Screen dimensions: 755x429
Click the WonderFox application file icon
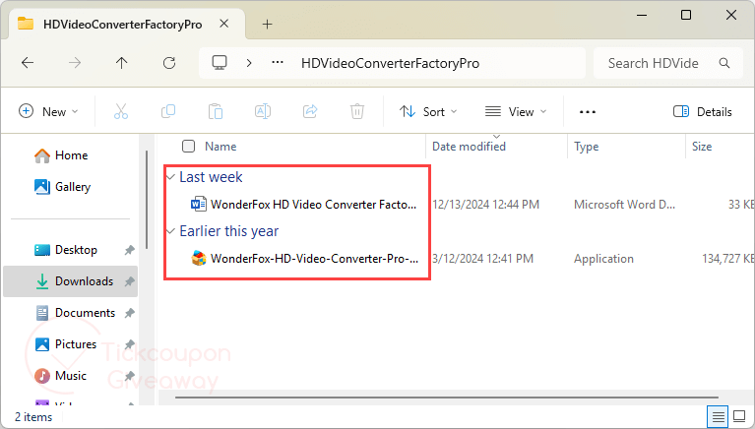tap(199, 259)
